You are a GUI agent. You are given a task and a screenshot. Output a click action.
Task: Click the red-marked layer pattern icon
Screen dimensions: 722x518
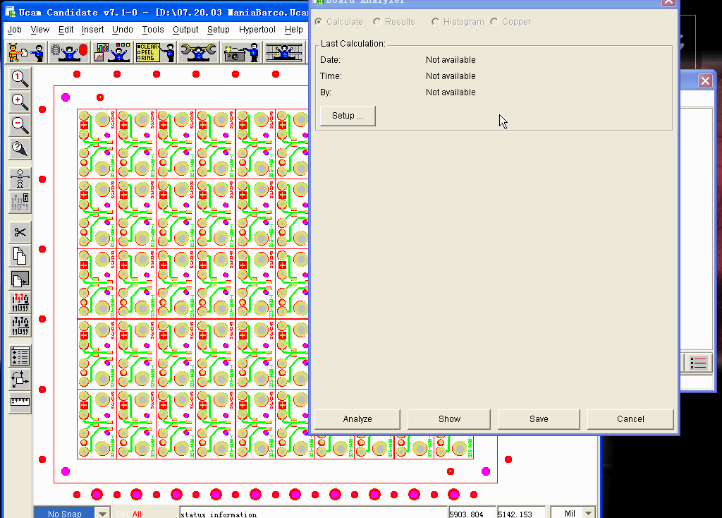tap(20, 303)
